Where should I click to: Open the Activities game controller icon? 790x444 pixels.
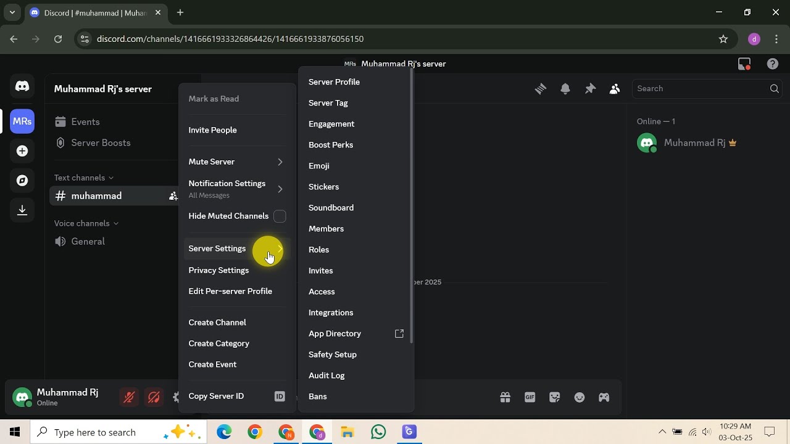pyautogui.click(x=604, y=397)
